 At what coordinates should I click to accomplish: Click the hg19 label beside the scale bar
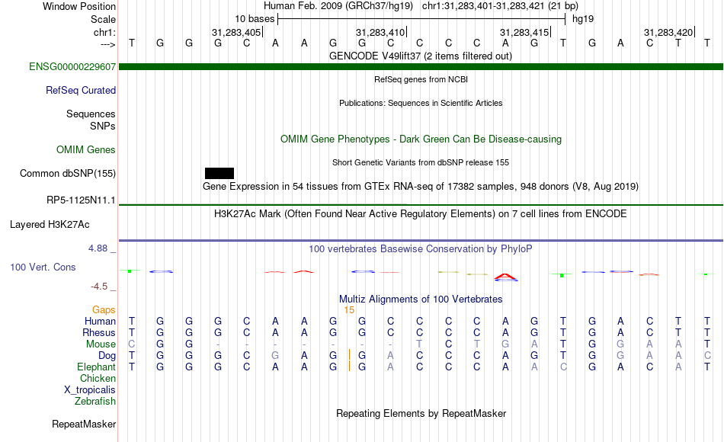[x=583, y=19]
